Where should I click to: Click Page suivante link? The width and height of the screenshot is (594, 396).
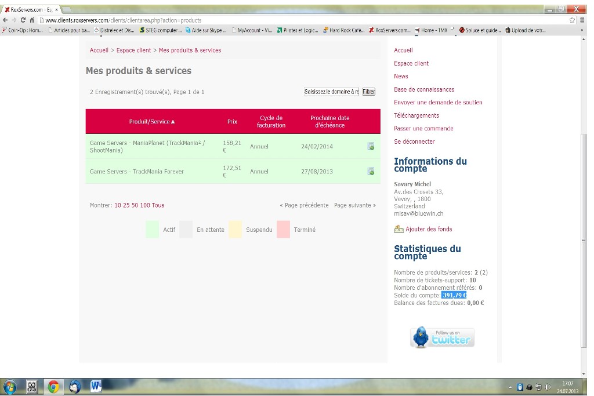(x=355, y=205)
